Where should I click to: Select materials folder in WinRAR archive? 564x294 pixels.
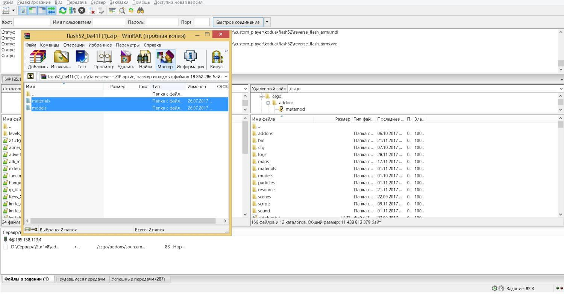pos(127,101)
